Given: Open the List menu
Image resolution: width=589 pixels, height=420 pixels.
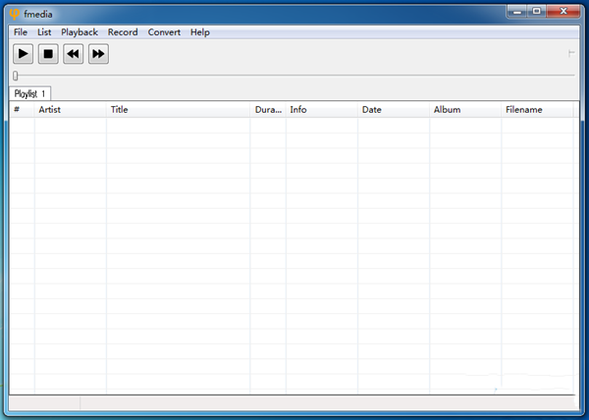Looking at the screenshot, I should 44,32.
